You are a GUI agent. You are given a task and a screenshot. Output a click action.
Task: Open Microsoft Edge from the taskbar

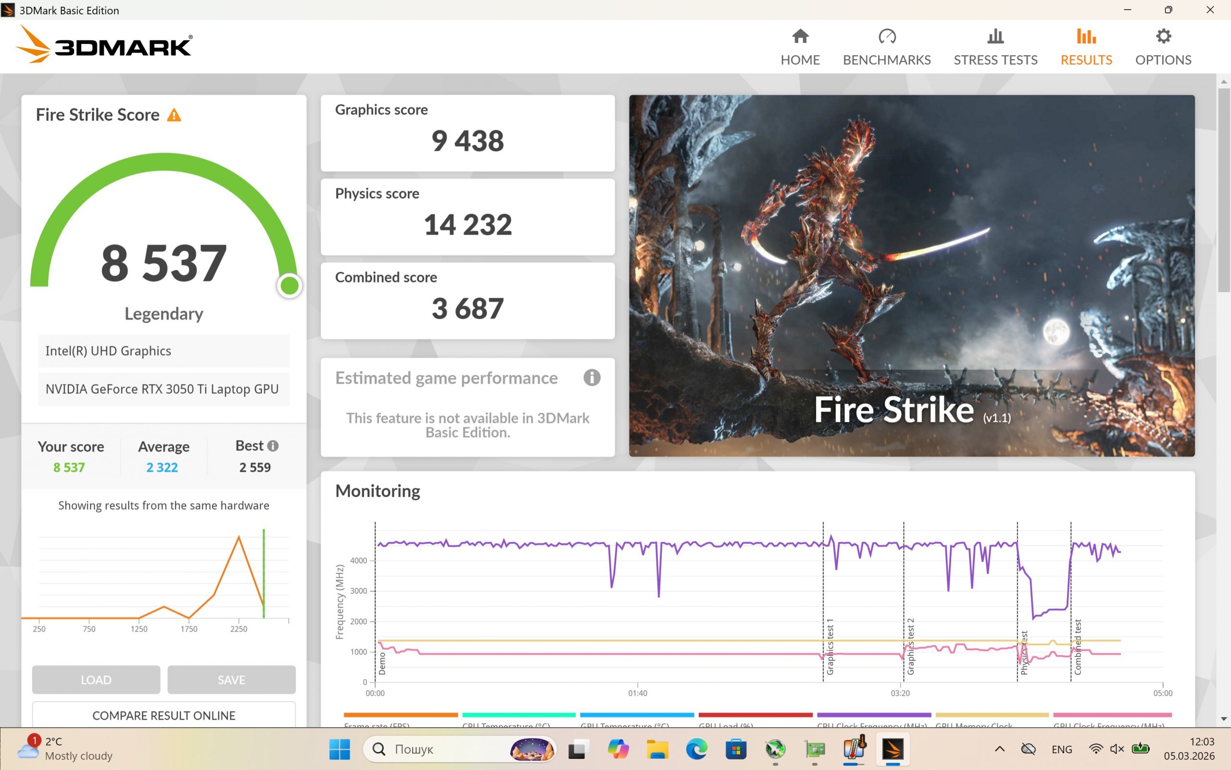(x=696, y=749)
